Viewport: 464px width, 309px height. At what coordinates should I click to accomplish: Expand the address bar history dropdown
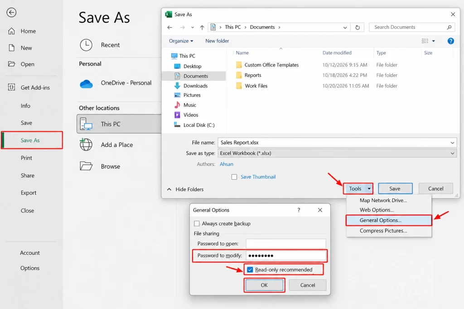(345, 28)
